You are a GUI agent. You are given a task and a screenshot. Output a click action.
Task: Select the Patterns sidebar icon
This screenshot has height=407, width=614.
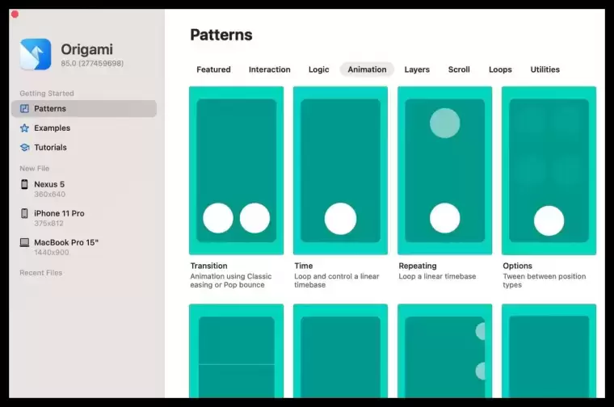pos(24,108)
